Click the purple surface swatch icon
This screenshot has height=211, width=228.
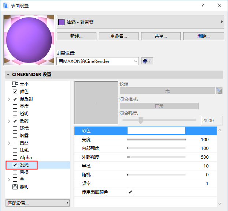61,22
